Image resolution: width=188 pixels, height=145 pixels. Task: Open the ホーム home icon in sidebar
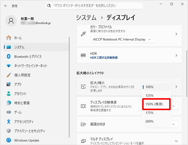pos(9,38)
